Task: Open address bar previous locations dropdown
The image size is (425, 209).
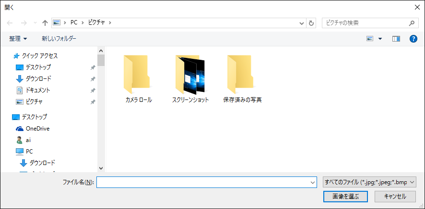Action: (302, 22)
